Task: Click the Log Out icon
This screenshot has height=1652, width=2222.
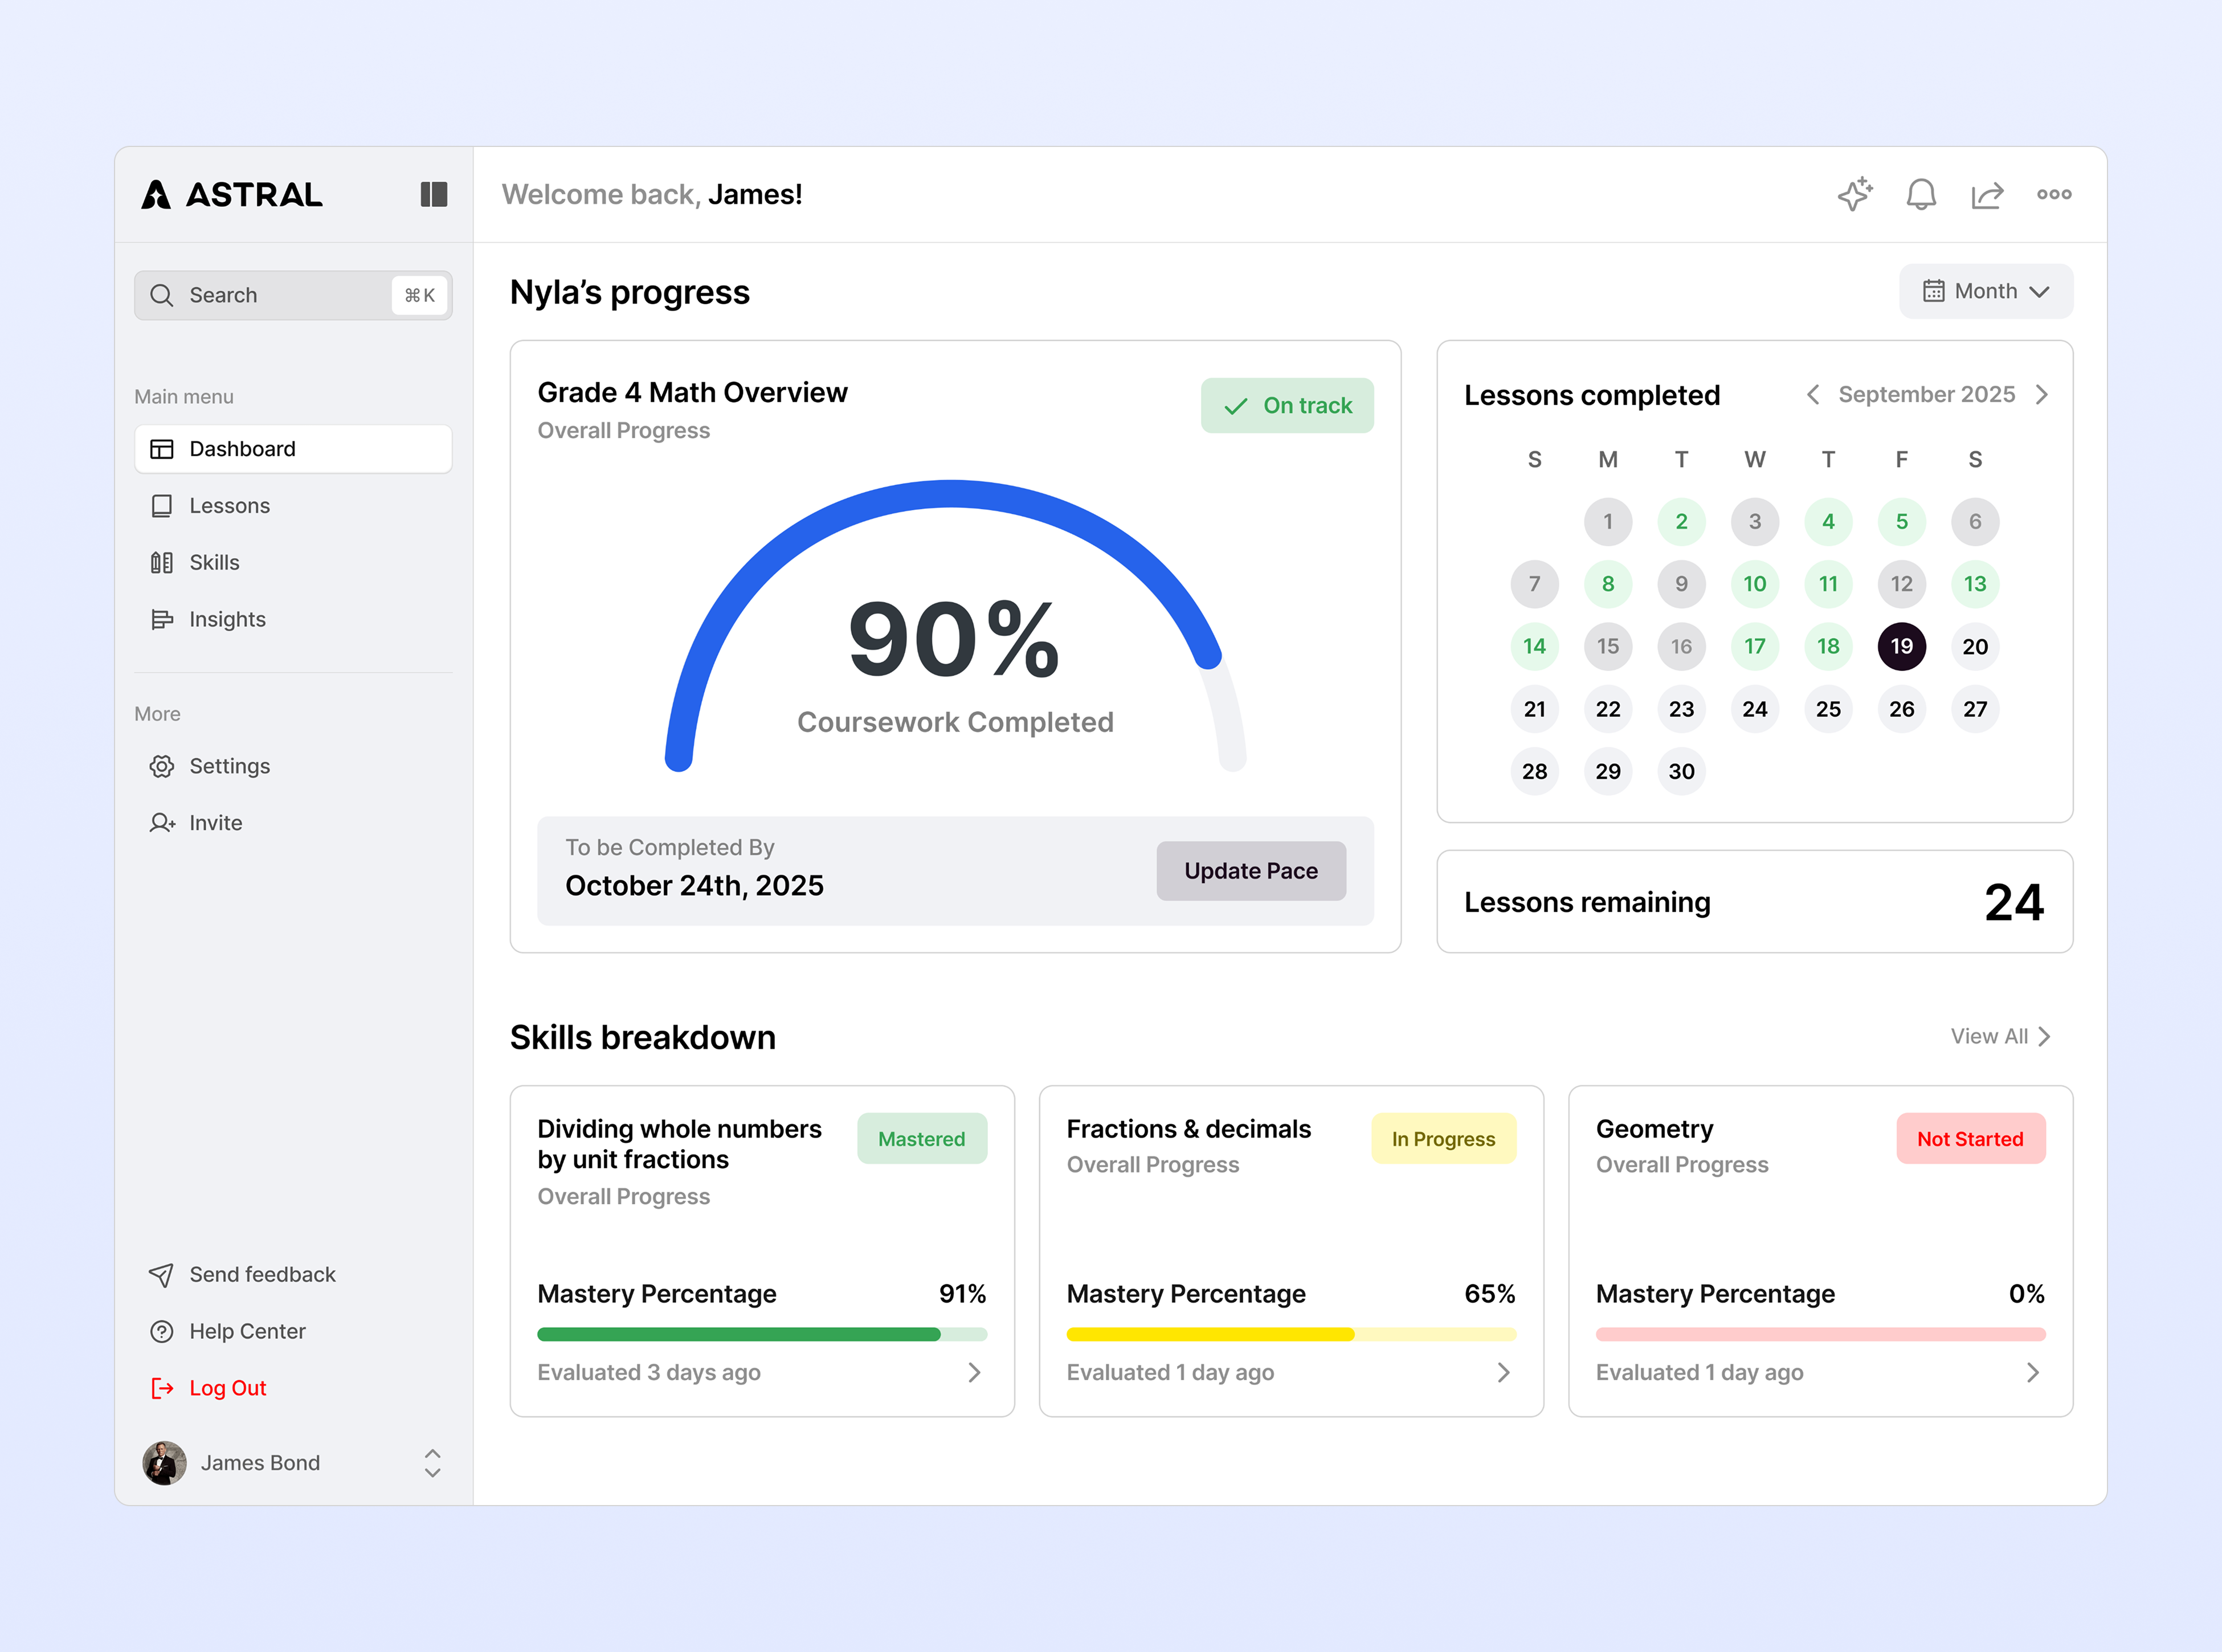Action: tap(161, 1388)
